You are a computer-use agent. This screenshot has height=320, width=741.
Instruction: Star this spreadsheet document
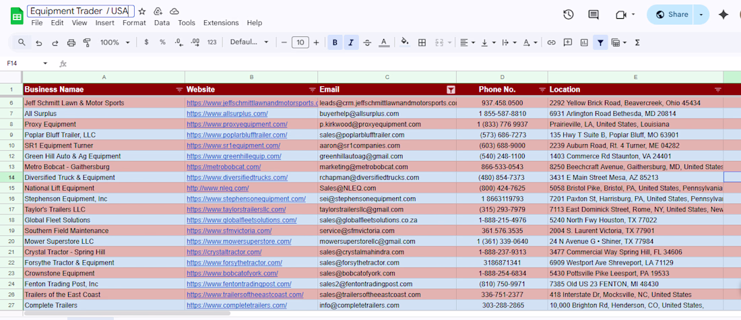[142, 11]
